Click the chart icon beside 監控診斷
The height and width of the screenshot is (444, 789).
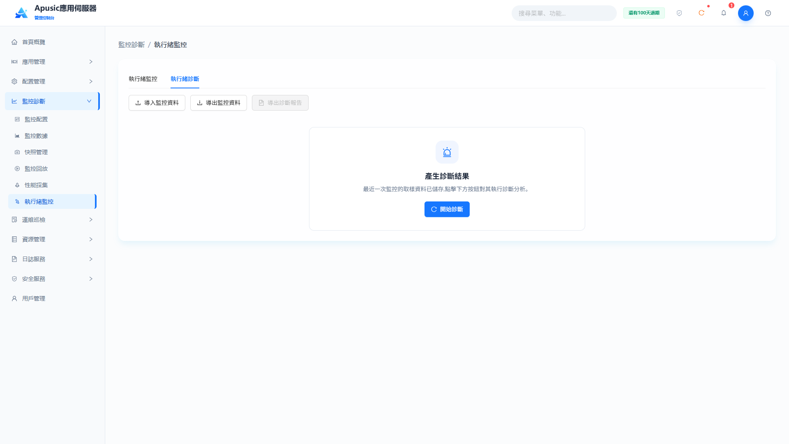14,101
